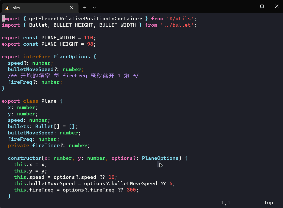Click the default bulletMoveSpeed value 5
283x208 pixels.
(171, 183)
